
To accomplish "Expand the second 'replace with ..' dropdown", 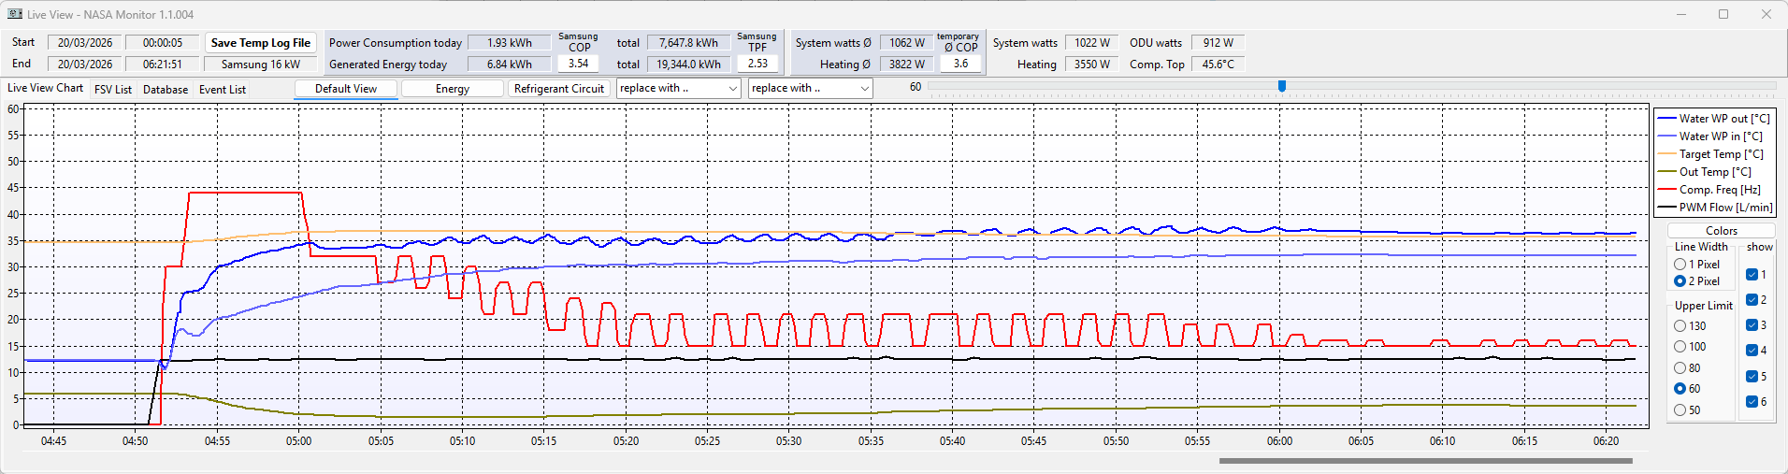I will (x=810, y=88).
